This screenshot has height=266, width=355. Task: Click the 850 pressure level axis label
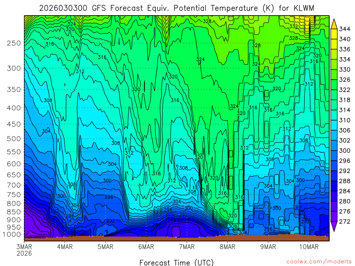(14, 212)
